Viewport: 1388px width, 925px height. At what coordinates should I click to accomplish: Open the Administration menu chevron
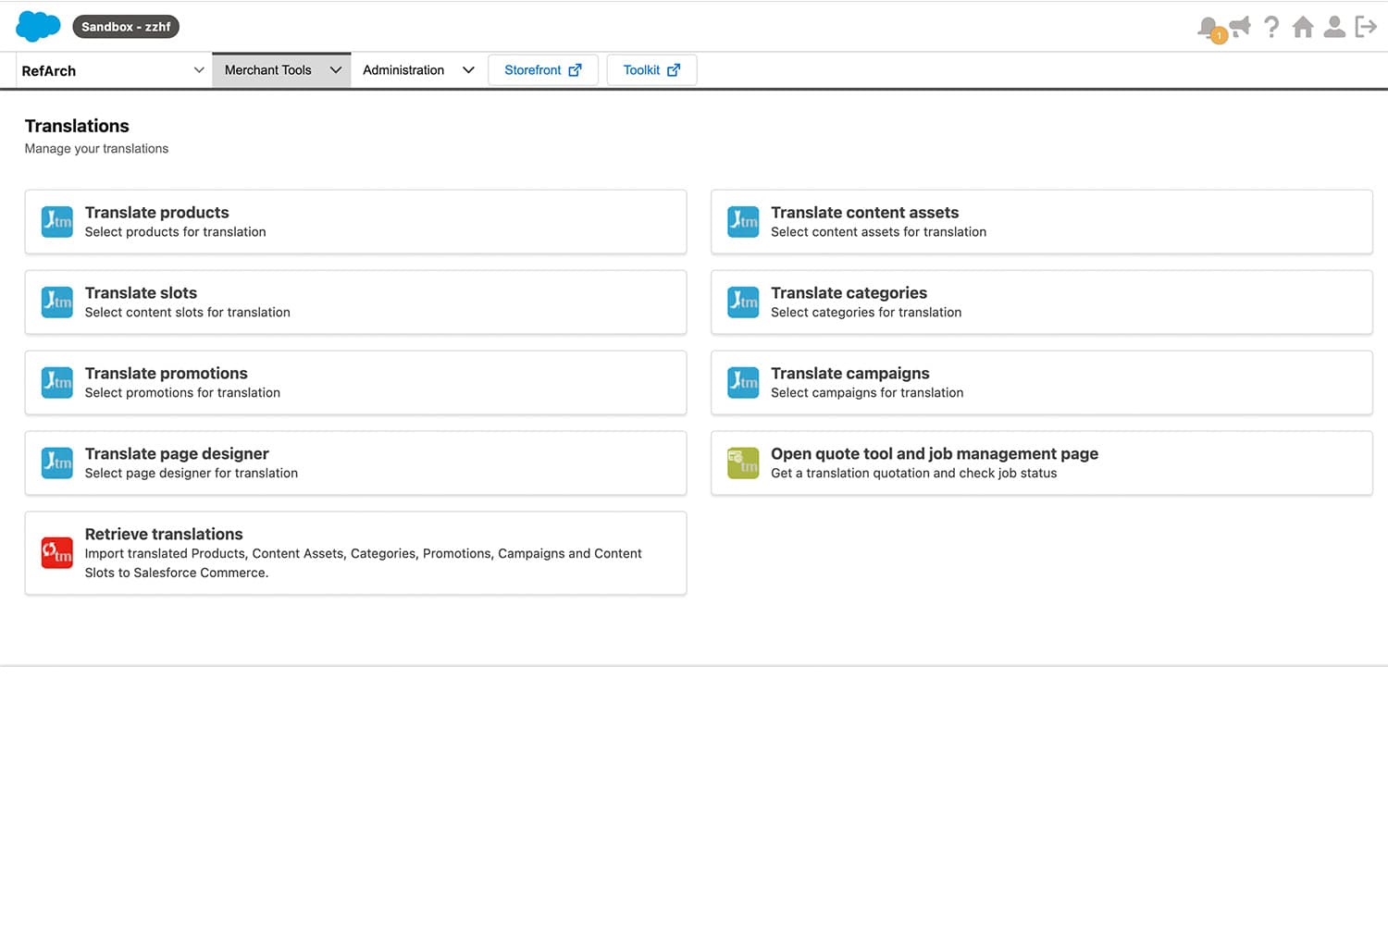(x=468, y=70)
